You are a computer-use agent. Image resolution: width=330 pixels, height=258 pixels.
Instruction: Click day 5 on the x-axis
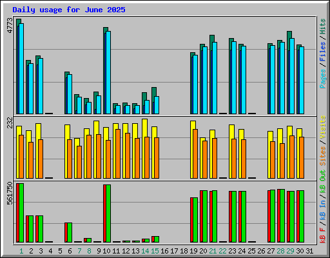(x=60, y=251)
